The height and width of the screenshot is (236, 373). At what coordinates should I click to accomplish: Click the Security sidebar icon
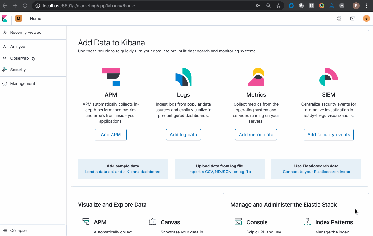4,70
